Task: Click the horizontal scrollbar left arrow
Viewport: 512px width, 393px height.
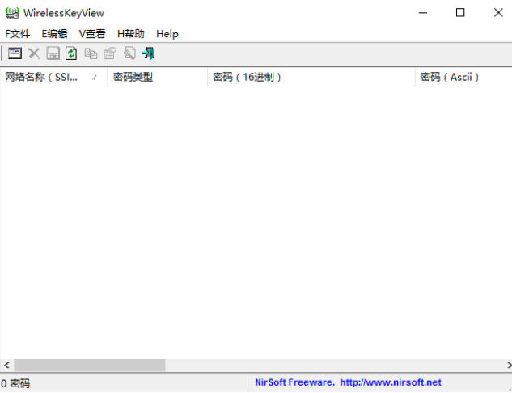Action: tap(6, 366)
